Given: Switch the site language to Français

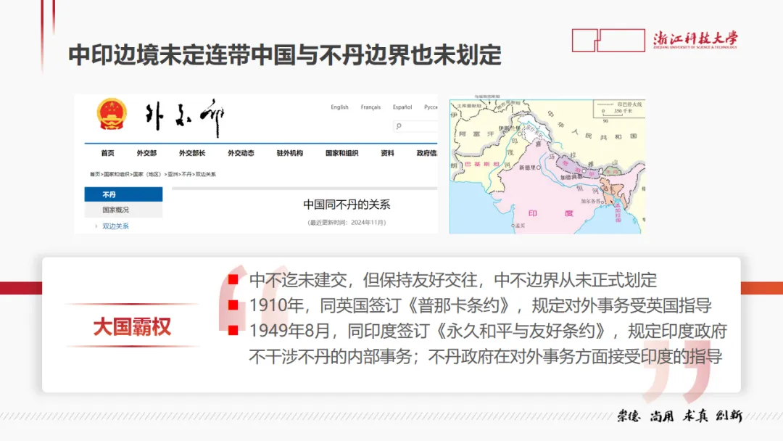Looking at the screenshot, I should [x=370, y=107].
